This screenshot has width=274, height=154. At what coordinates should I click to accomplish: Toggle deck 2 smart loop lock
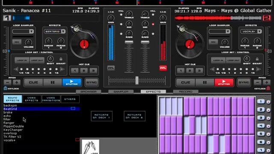pyautogui.click(x=257, y=59)
